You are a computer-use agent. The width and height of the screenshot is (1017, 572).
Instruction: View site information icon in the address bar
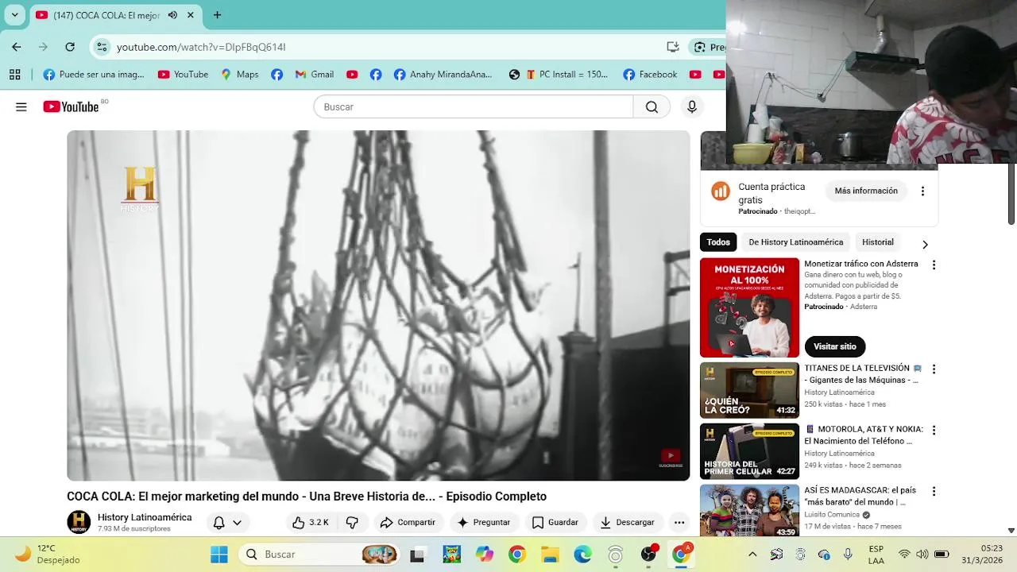102,47
